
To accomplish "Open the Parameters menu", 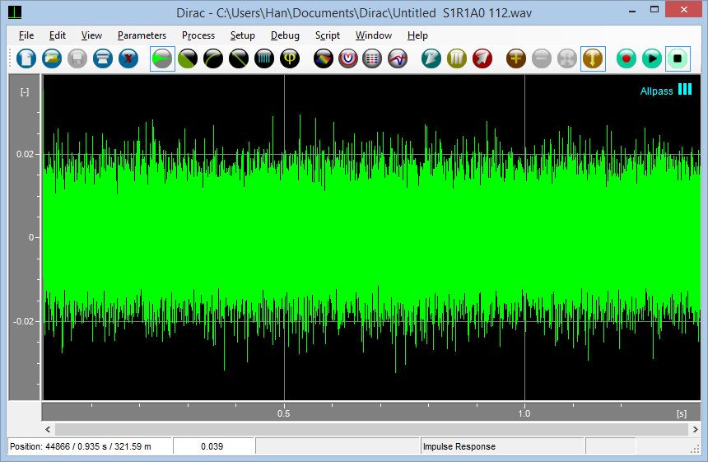I will coord(142,35).
